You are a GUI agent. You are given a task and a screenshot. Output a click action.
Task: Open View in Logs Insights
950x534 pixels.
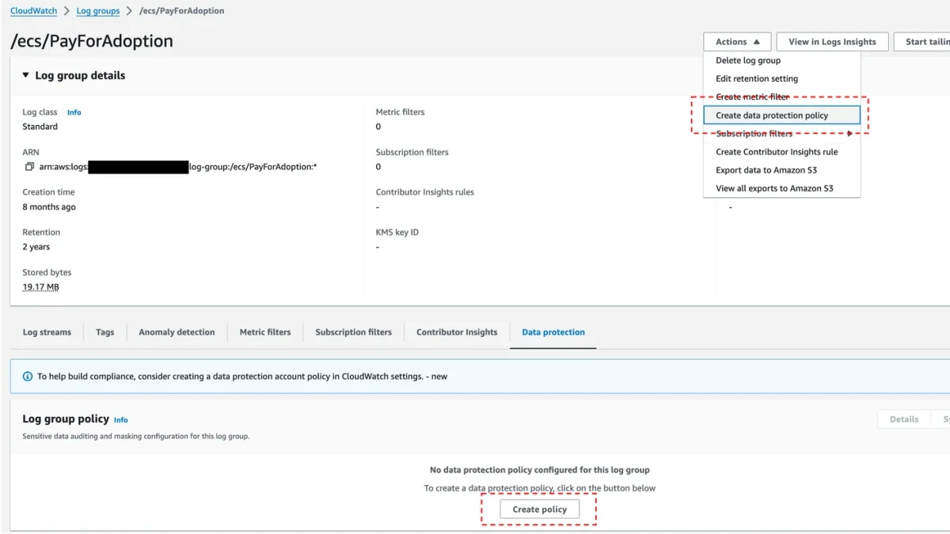[x=832, y=42]
